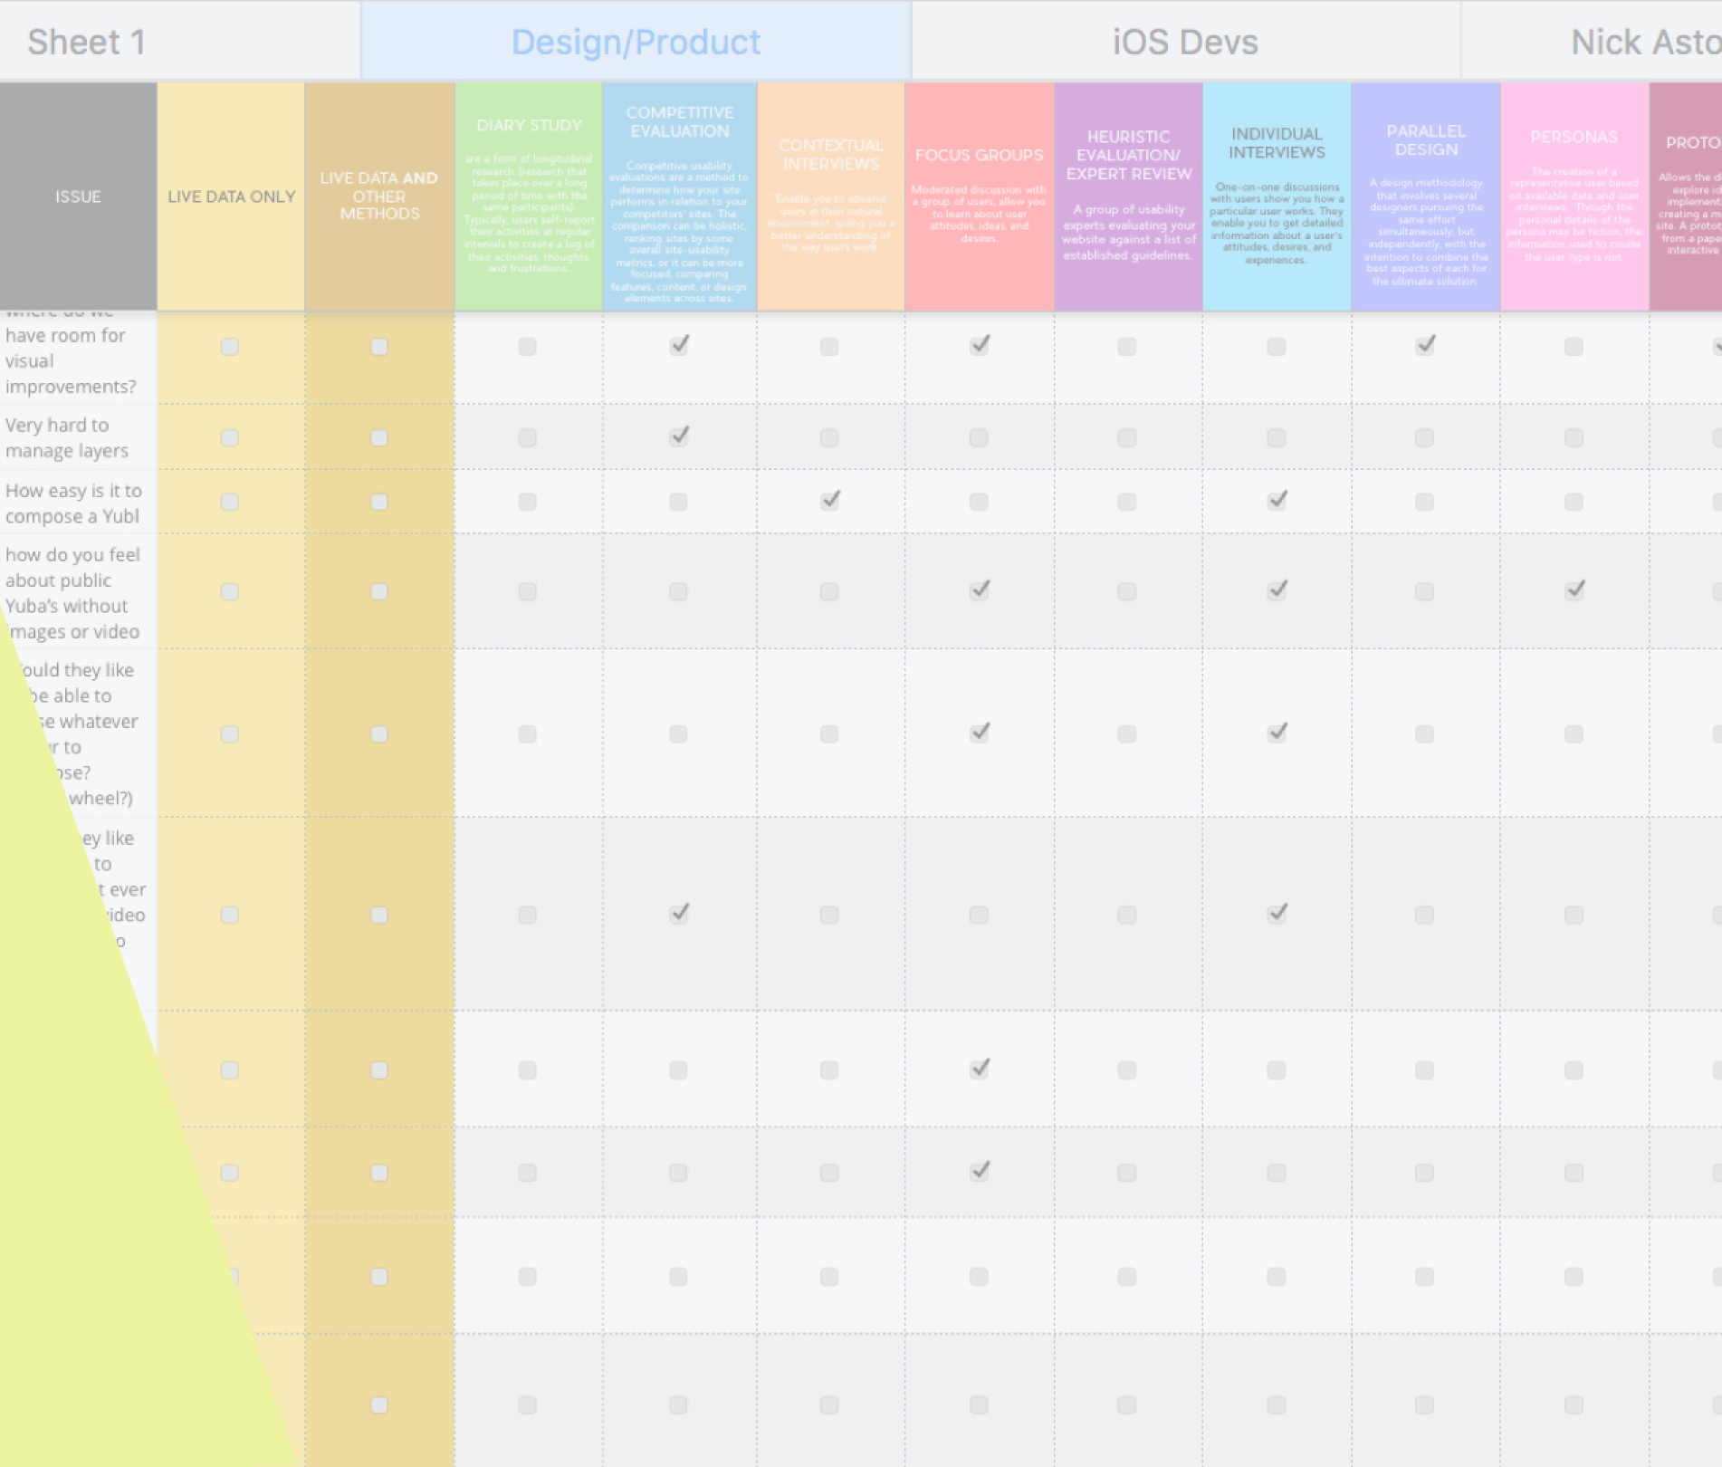Click the FOCUS GROUPS column header
This screenshot has height=1467, width=1722.
(x=979, y=197)
